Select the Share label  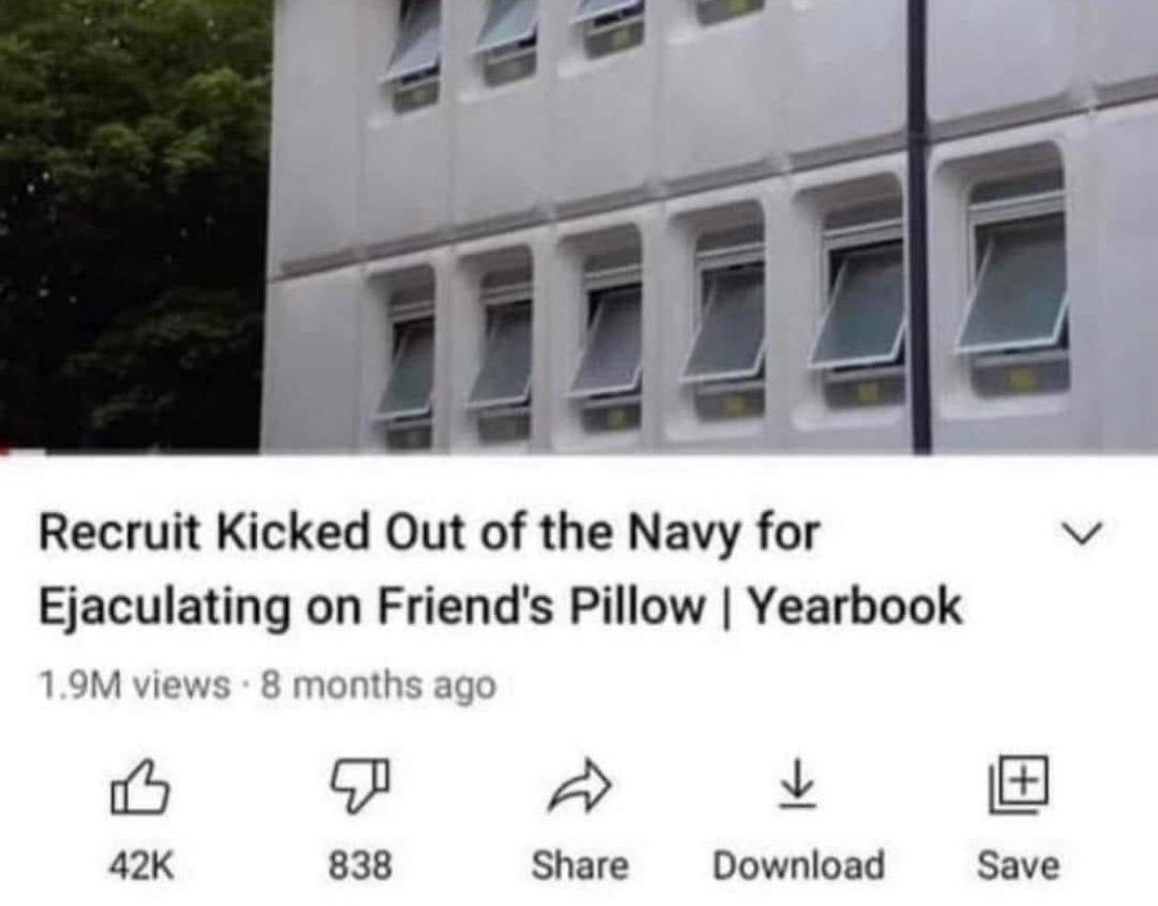(580, 865)
